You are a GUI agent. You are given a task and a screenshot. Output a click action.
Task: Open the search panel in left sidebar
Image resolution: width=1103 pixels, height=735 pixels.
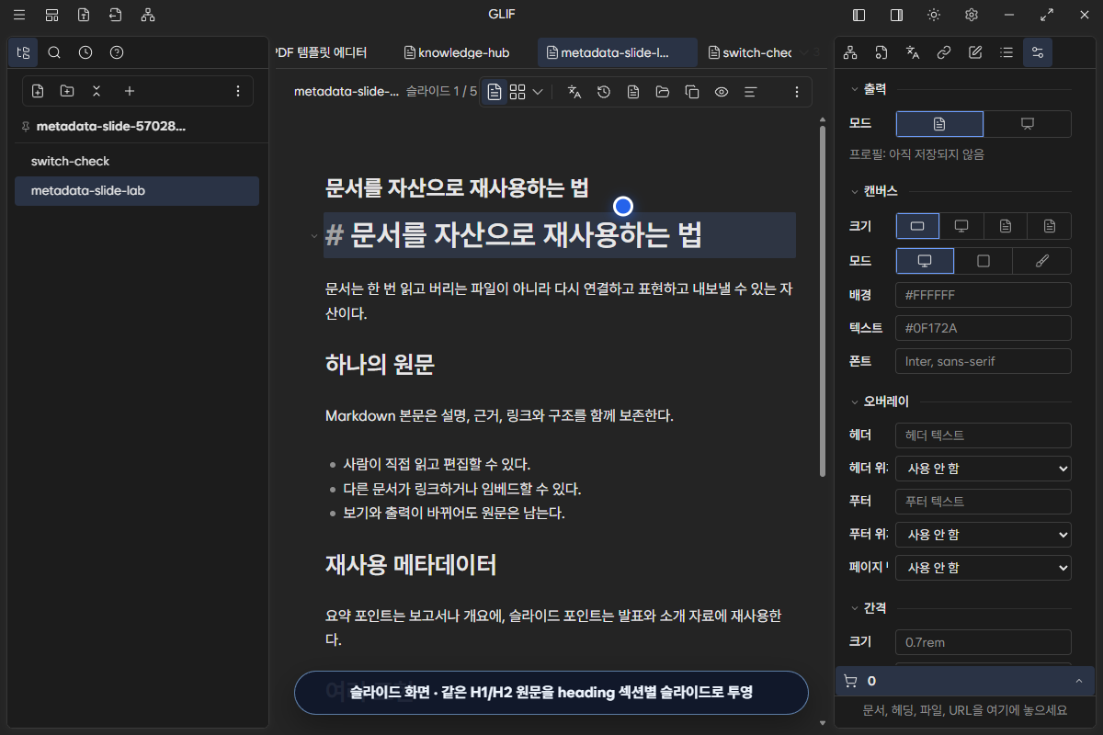pyautogui.click(x=54, y=52)
